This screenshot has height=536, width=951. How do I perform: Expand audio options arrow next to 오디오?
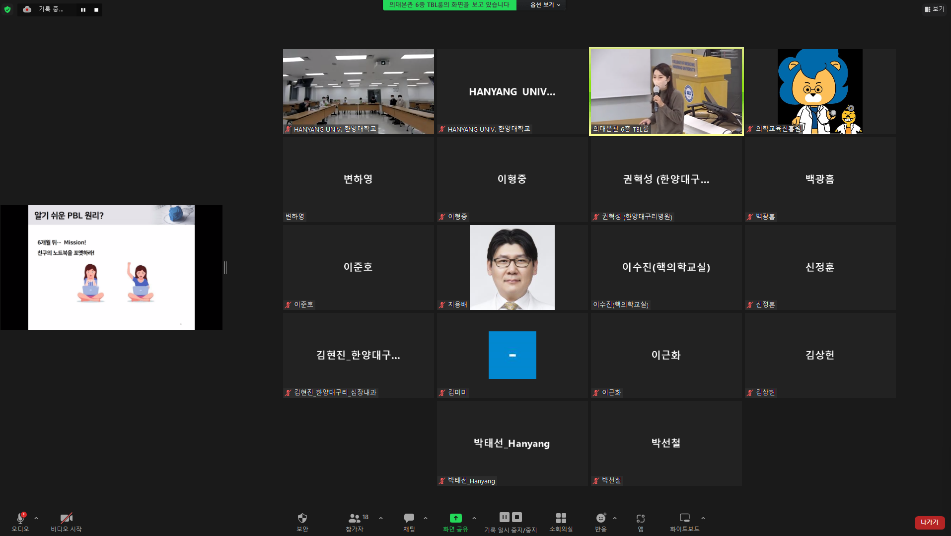tap(36, 518)
